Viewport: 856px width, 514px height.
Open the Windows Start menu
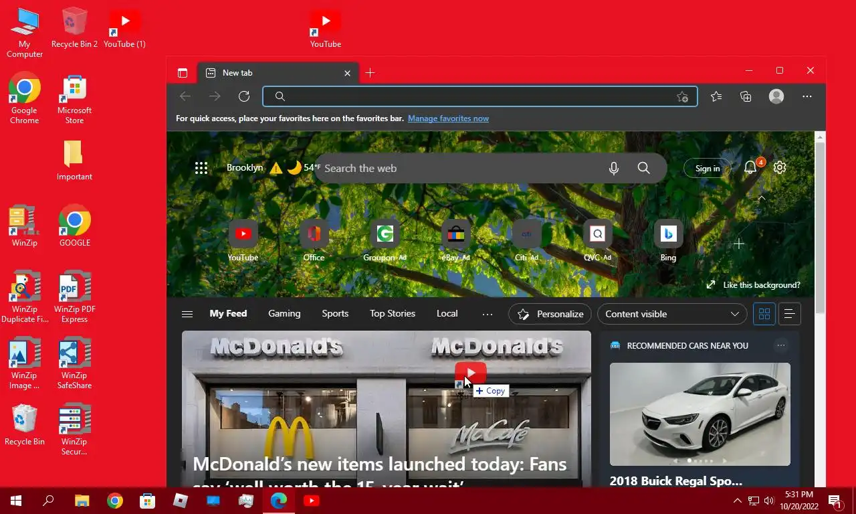pyautogui.click(x=16, y=501)
